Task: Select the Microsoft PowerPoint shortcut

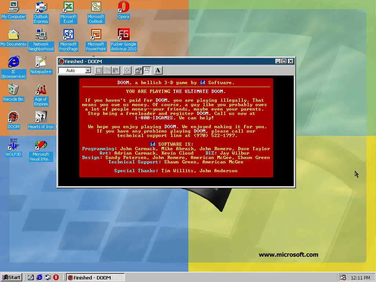Action: [x=96, y=40]
